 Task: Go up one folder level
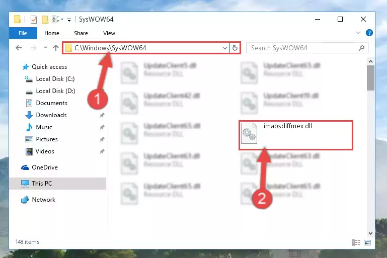pyautogui.click(x=56, y=48)
